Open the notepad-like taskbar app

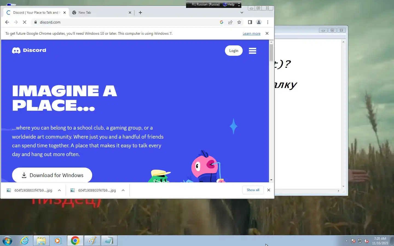pyautogui.click(x=109, y=241)
